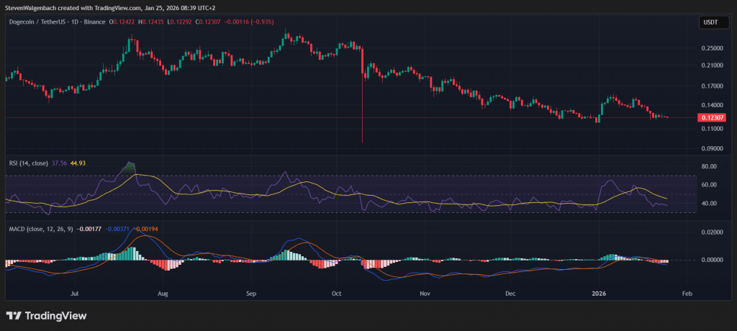
Task: Click the Sep label on time axis
Action: (x=250, y=294)
